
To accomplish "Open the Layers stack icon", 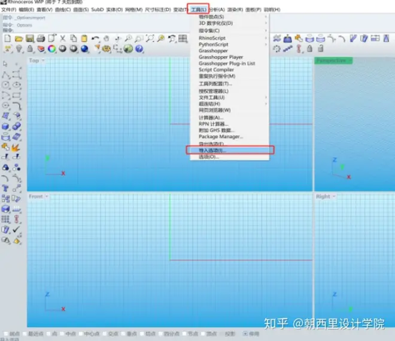I will pos(41,48).
